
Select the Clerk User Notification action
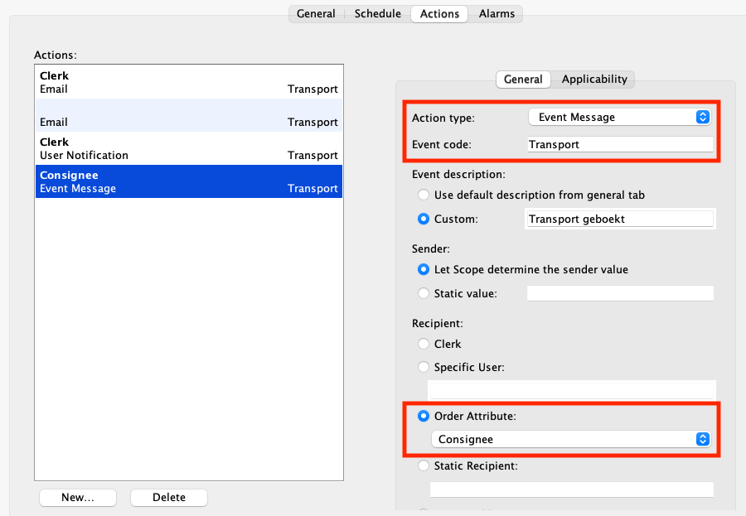188,149
